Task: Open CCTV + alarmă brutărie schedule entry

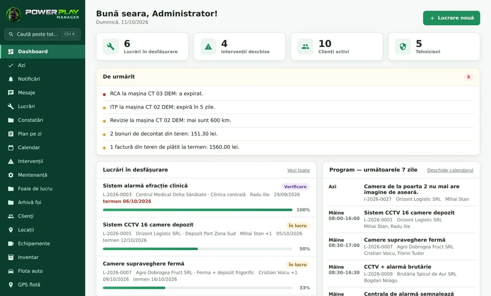Action: 401,274
